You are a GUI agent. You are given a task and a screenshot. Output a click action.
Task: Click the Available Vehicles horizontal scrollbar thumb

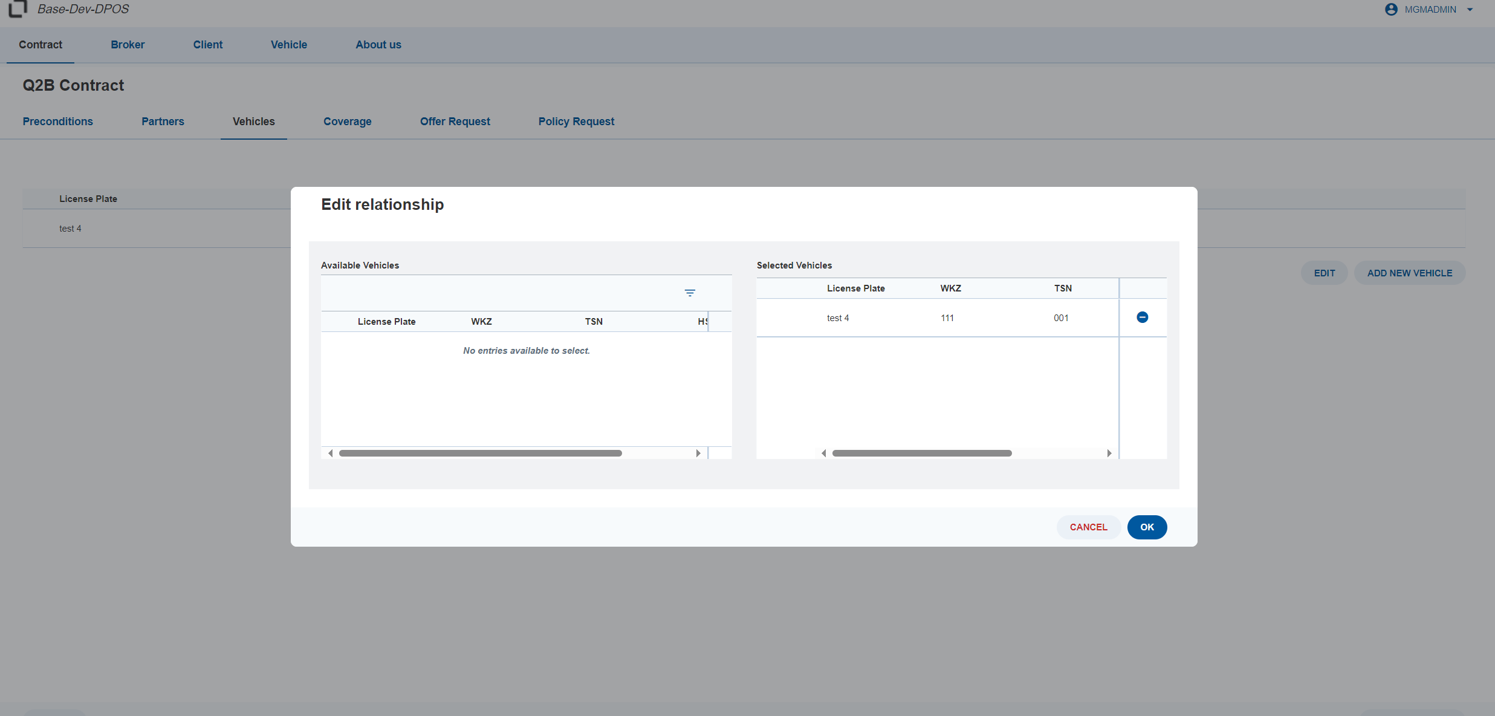pyautogui.click(x=481, y=453)
